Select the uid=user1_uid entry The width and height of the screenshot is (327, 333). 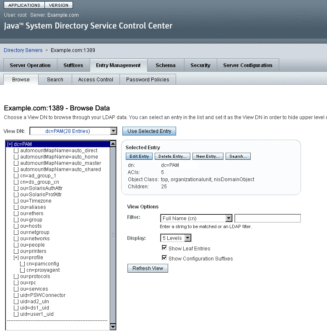[x=37, y=314]
